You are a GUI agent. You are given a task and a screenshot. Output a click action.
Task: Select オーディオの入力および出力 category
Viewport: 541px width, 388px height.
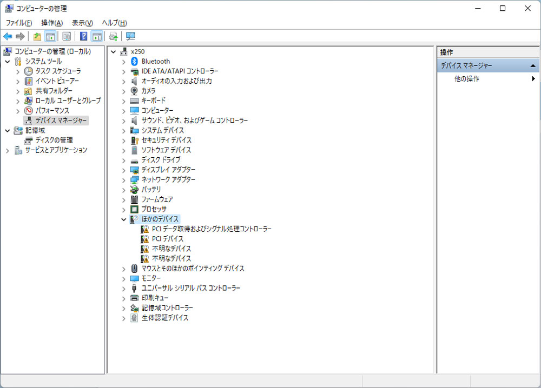(x=177, y=81)
